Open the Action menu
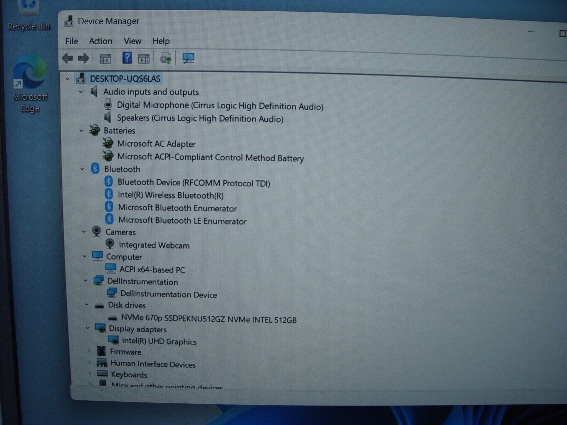This screenshot has width=567, height=425. click(x=101, y=41)
